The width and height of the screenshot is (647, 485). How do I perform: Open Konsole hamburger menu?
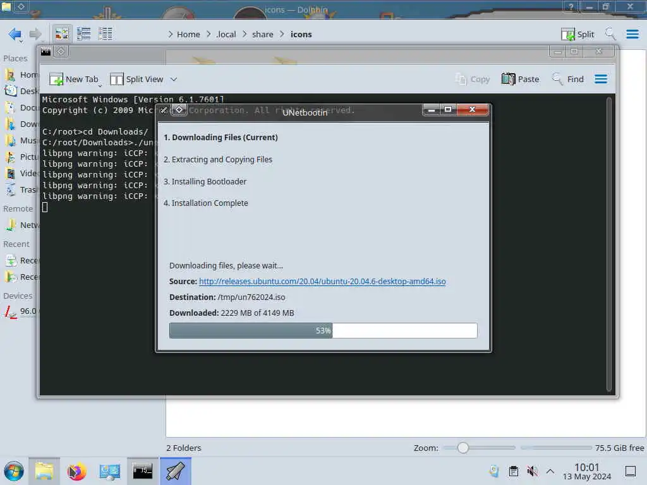(x=601, y=79)
